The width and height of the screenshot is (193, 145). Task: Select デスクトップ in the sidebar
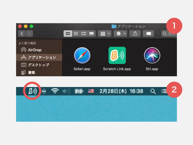[x=39, y=65]
